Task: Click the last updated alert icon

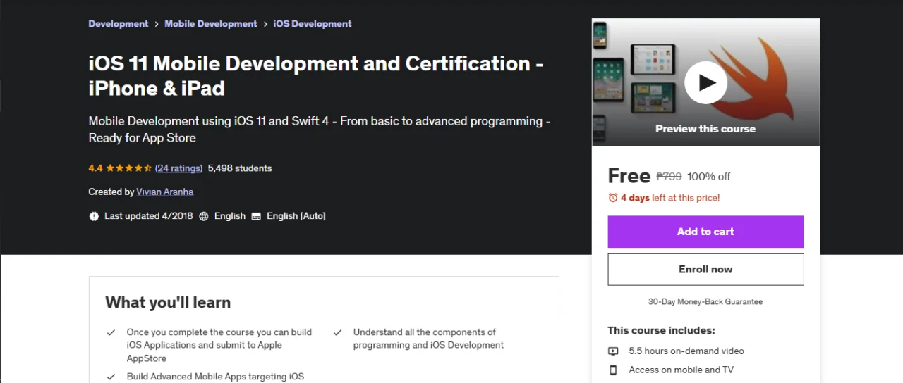Action: pyautogui.click(x=94, y=216)
